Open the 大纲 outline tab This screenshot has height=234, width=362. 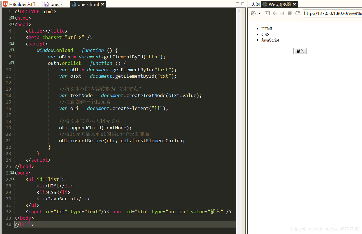click(255, 4)
